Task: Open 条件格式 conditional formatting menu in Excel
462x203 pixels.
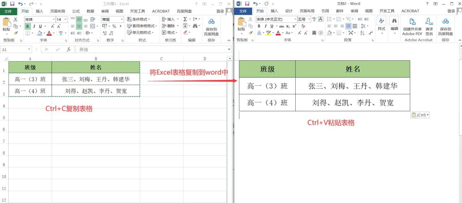Action: pyautogui.click(x=139, y=19)
